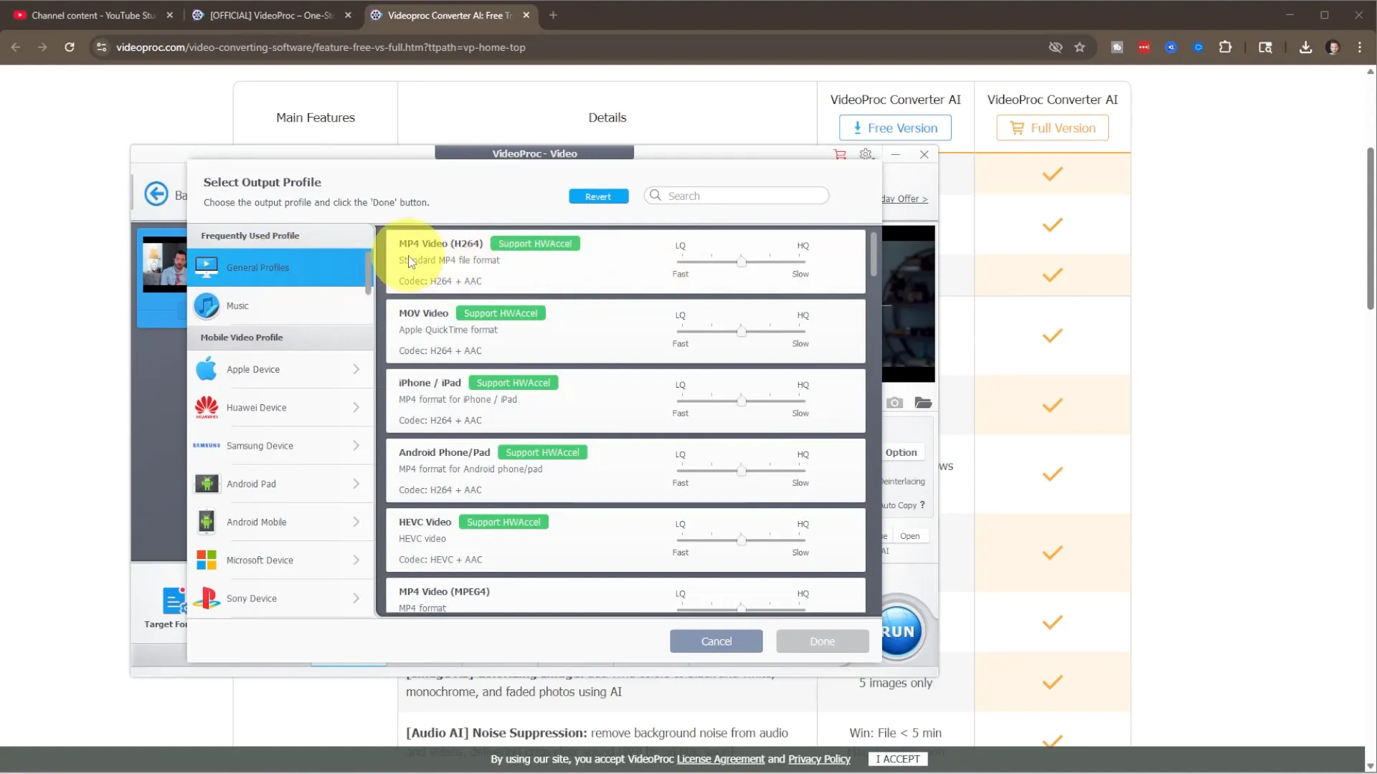Screen dimensions: 1377x774
Task: Click the Open button in VideoProc window
Action: coord(909,536)
